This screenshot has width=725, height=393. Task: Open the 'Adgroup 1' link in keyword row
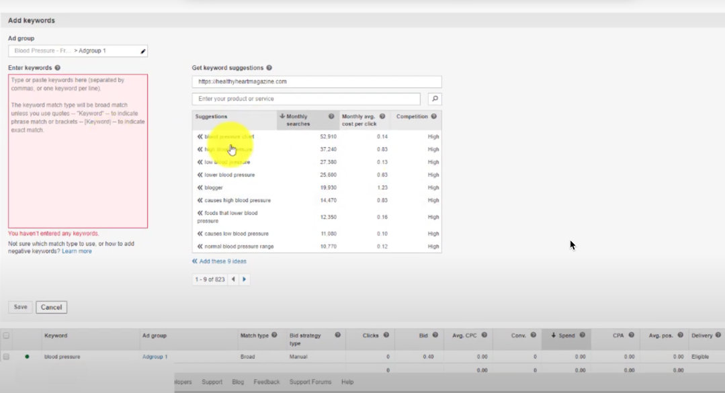coord(155,357)
